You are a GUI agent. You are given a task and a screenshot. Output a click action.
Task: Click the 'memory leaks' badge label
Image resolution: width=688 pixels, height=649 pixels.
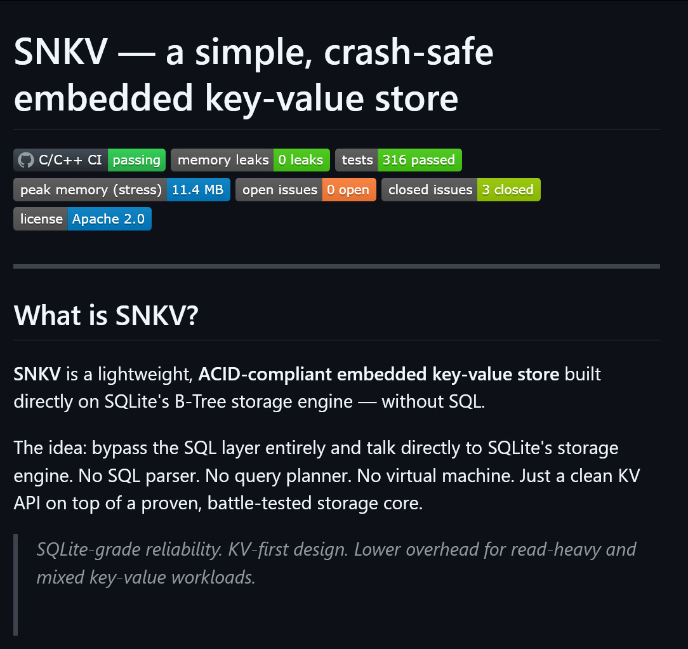[223, 160]
